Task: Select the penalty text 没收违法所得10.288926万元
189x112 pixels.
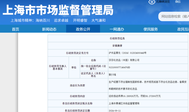Action: [124, 96]
